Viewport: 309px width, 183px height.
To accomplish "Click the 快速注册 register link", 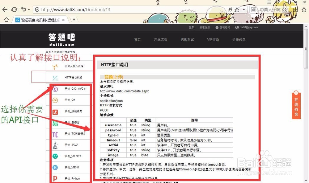I will point(205,27).
